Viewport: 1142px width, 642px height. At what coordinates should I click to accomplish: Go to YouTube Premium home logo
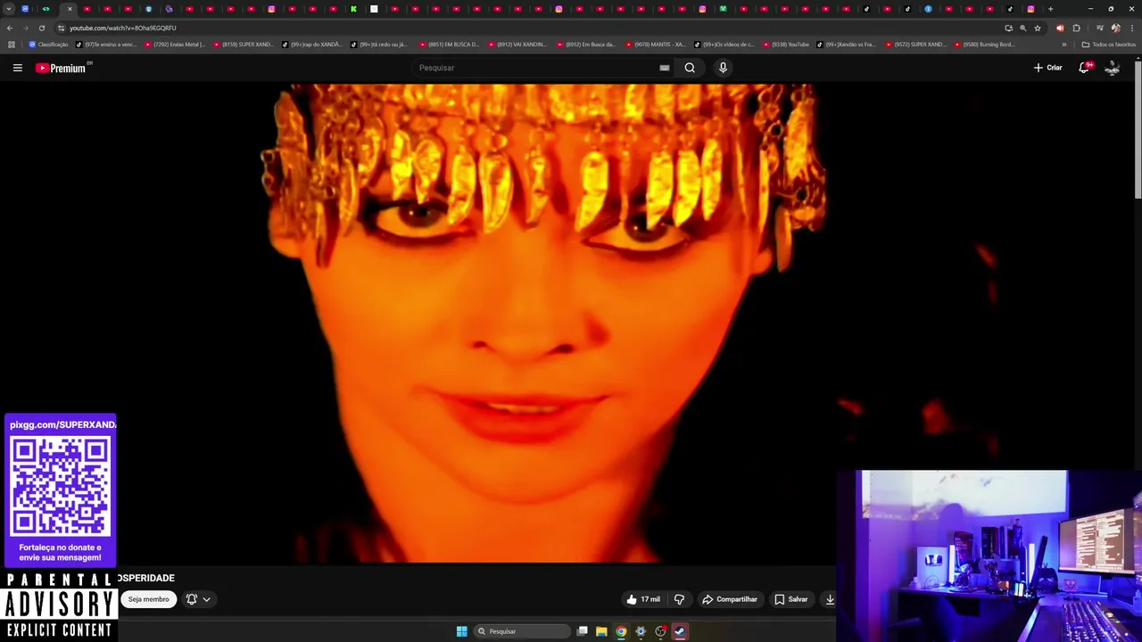pos(62,68)
